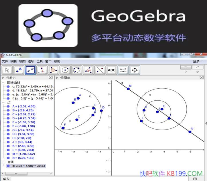Open toolbar help question mark

coord(186,72)
